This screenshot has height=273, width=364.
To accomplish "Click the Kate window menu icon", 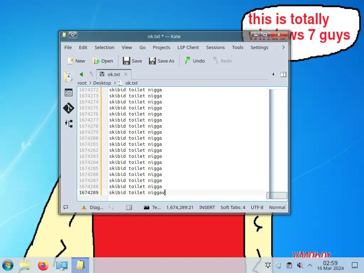I will 64,35.
